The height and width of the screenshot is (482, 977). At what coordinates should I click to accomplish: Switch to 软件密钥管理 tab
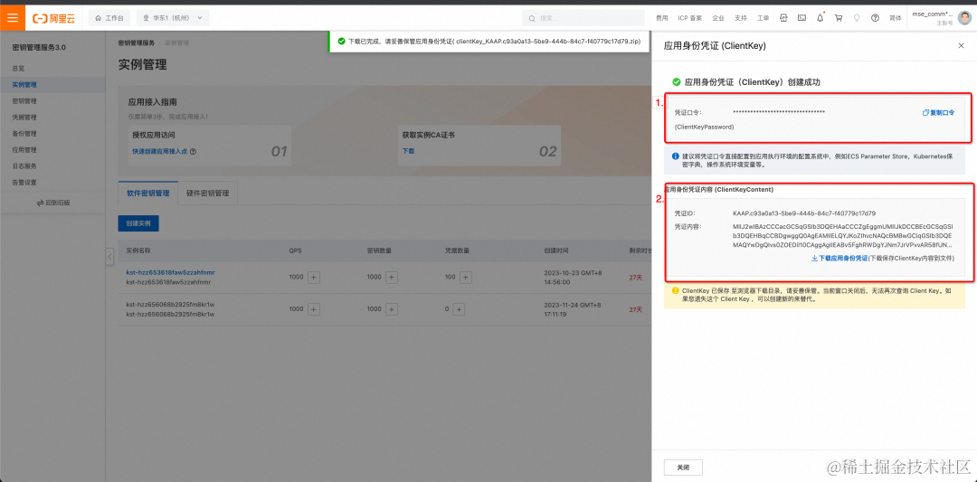point(147,193)
